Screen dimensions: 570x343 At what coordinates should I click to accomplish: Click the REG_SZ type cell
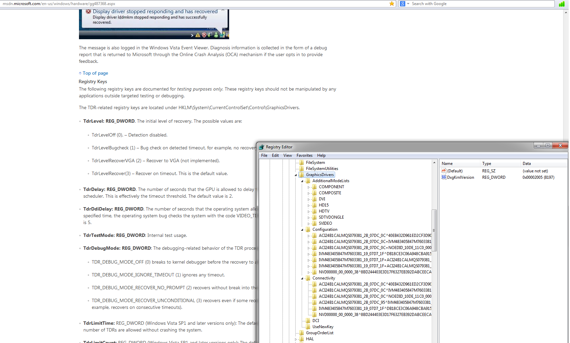[489, 171]
